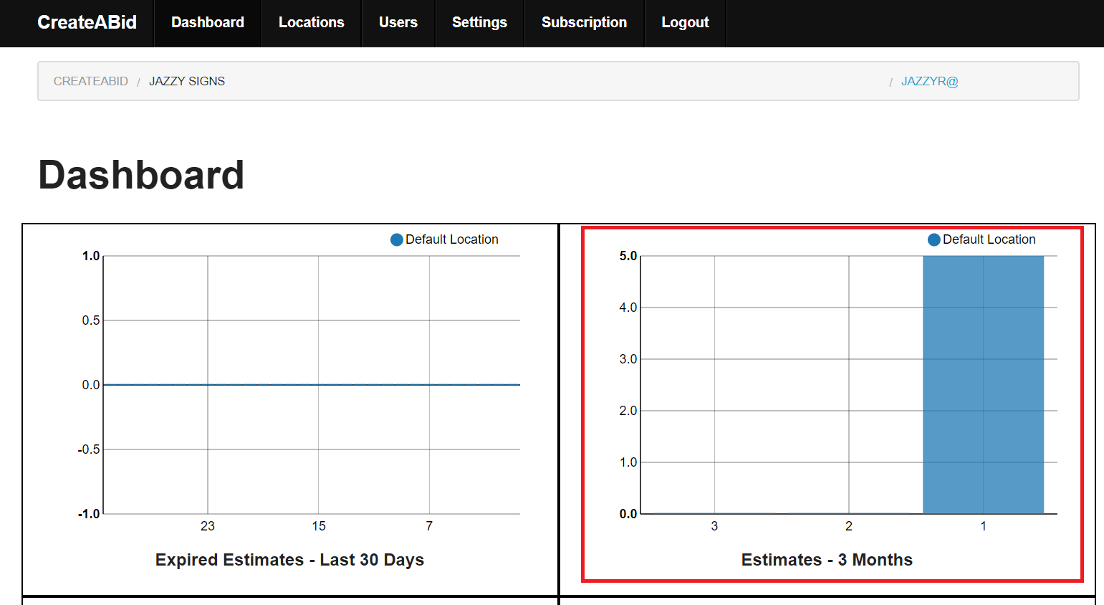Click x-axis label 3 in Estimates chart

click(x=714, y=526)
